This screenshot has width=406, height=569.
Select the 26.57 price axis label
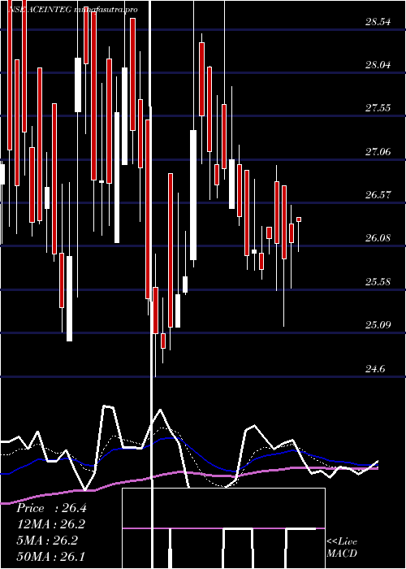378,195
